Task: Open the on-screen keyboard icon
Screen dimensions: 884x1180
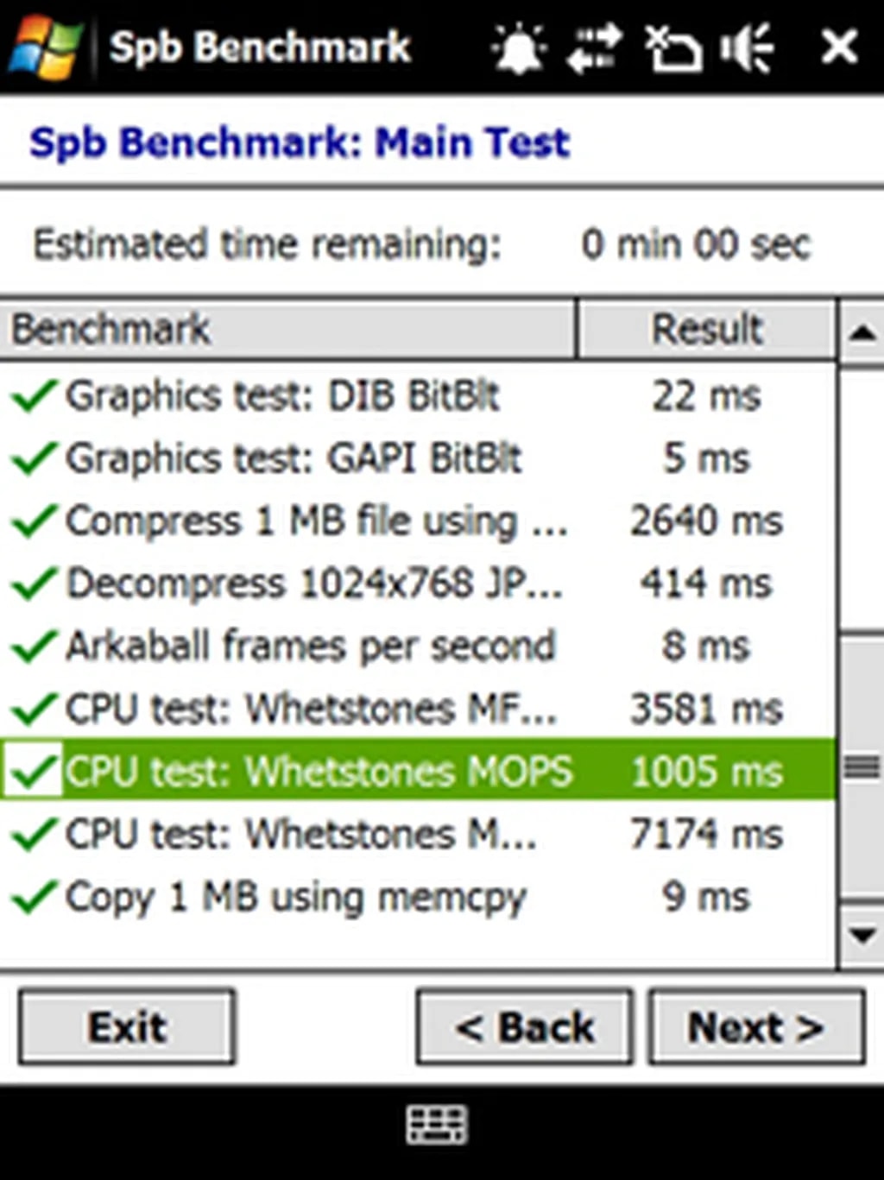Action: coord(437,1125)
